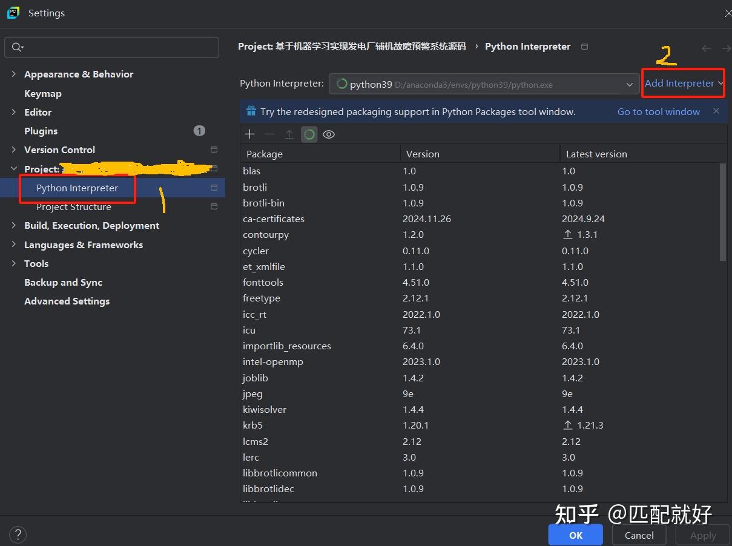Click the Go to tool window link
The width and height of the screenshot is (732, 546).
click(658, 111)
